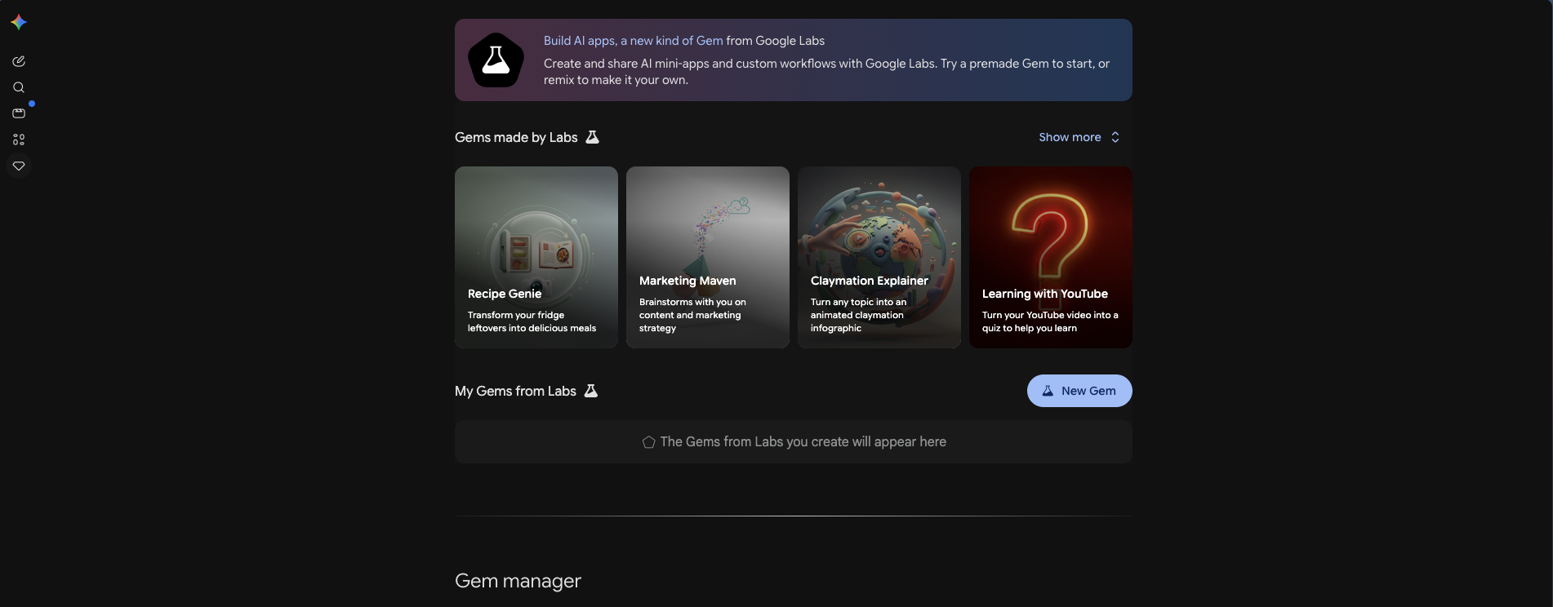Click flask icon beside Gems made by Labs
Screen dimensions: 1553x607
click(x=593, y=137)
